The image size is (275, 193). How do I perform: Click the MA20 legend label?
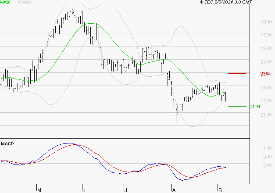tap(5, 2)
